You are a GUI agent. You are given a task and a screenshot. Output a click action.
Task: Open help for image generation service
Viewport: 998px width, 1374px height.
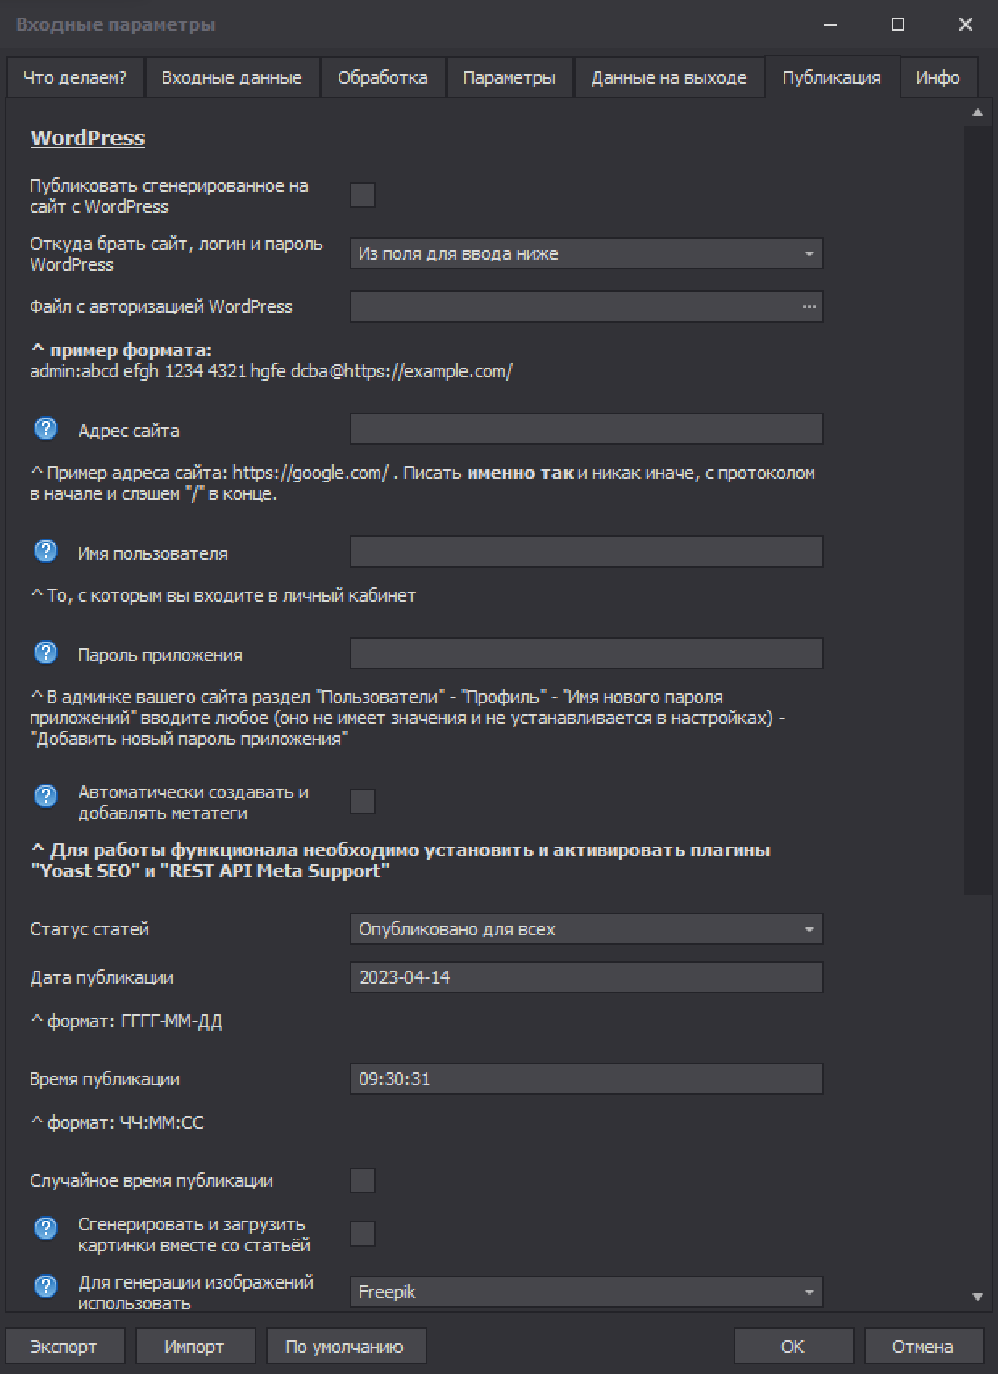46,1286
